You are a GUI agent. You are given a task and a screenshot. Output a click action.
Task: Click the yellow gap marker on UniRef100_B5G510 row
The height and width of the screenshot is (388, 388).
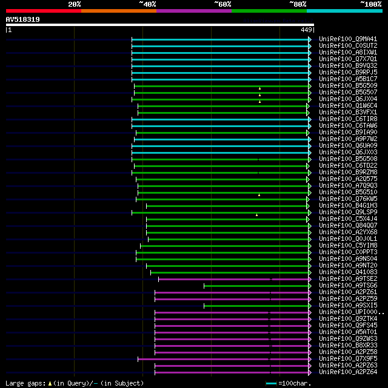click(x=259, y=195)
